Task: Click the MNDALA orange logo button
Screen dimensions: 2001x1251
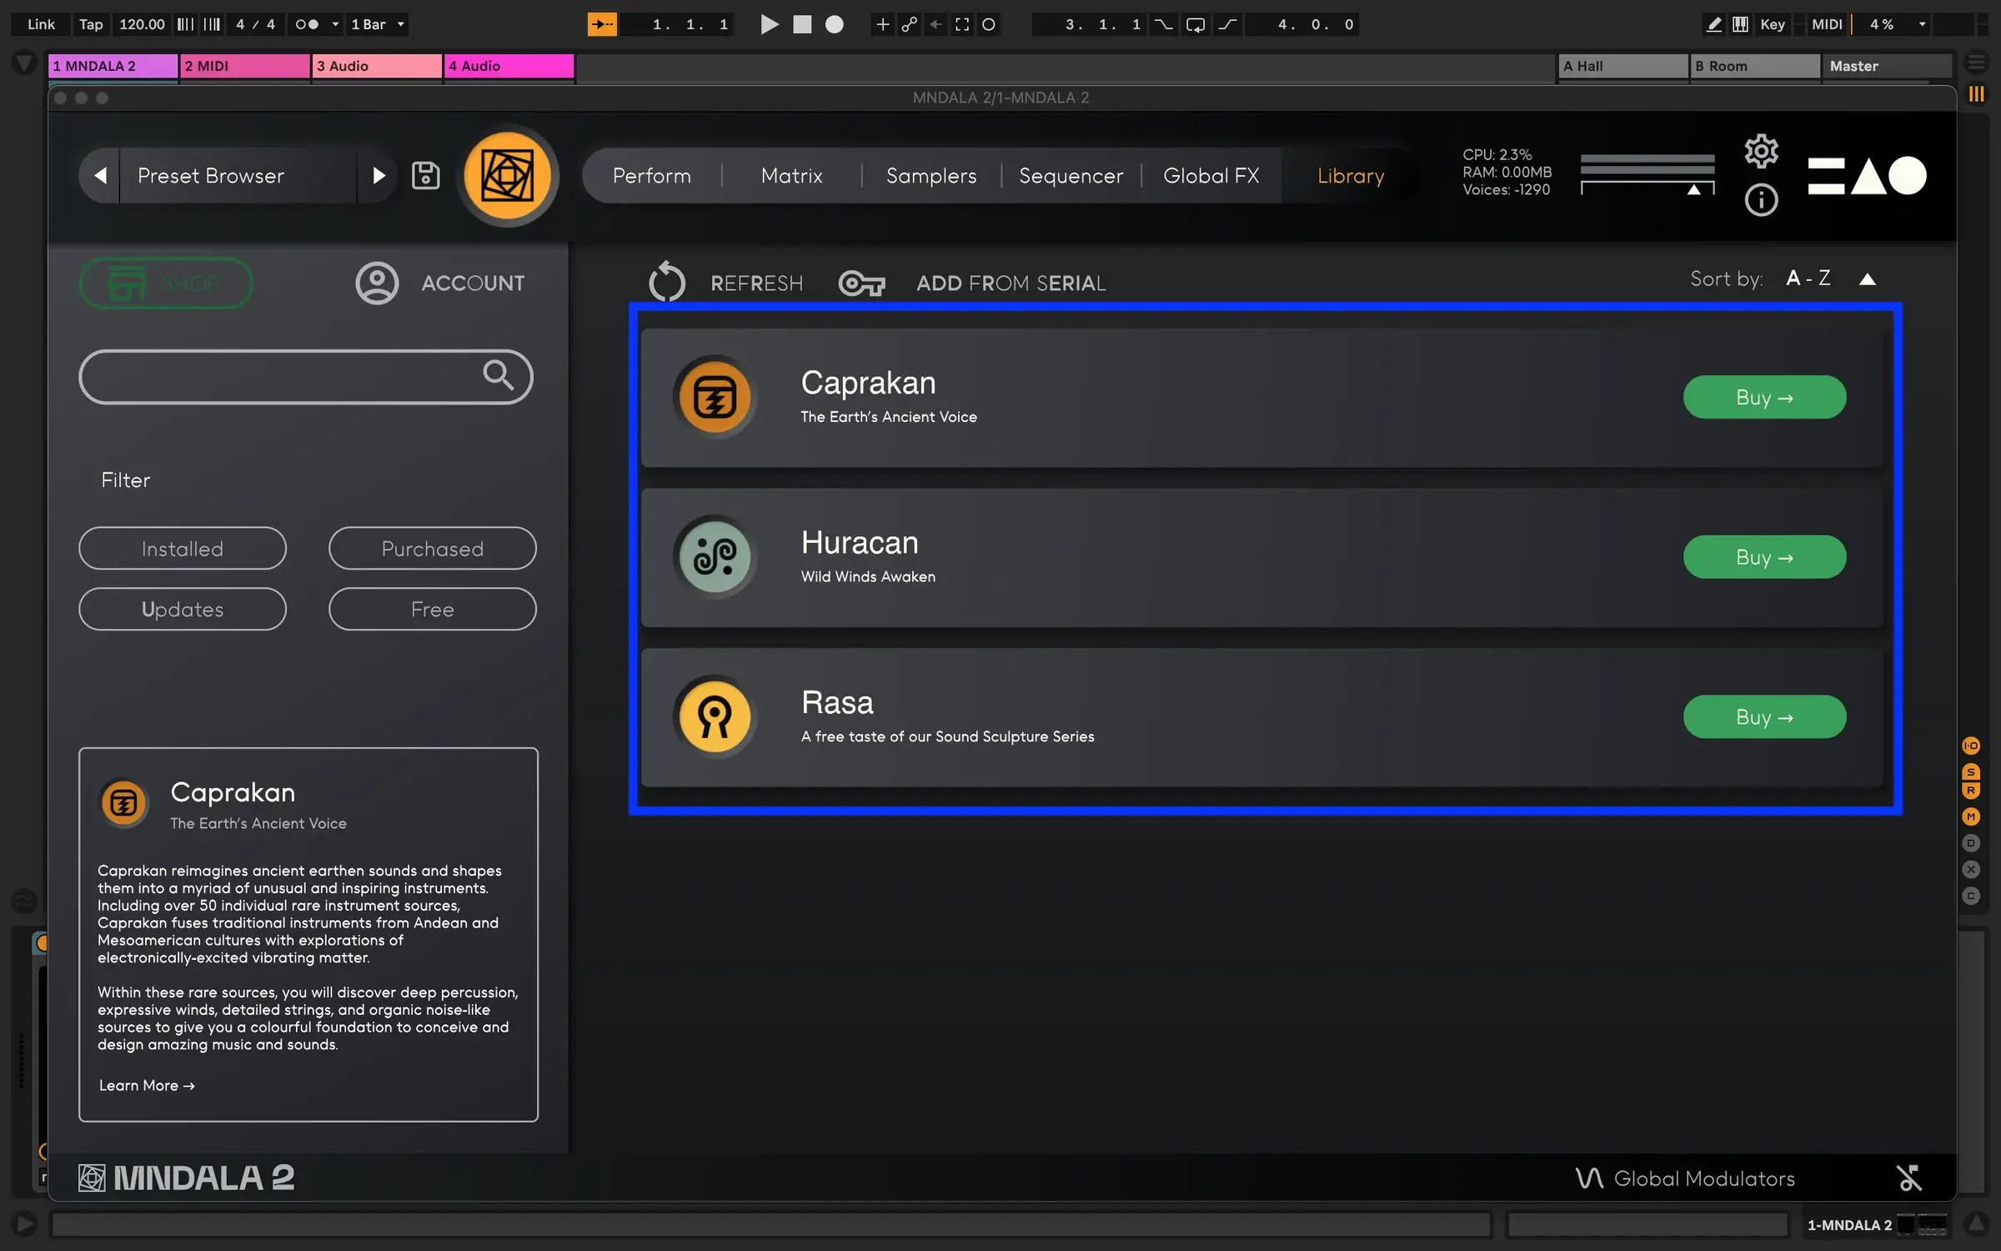Action: point(507,176)
